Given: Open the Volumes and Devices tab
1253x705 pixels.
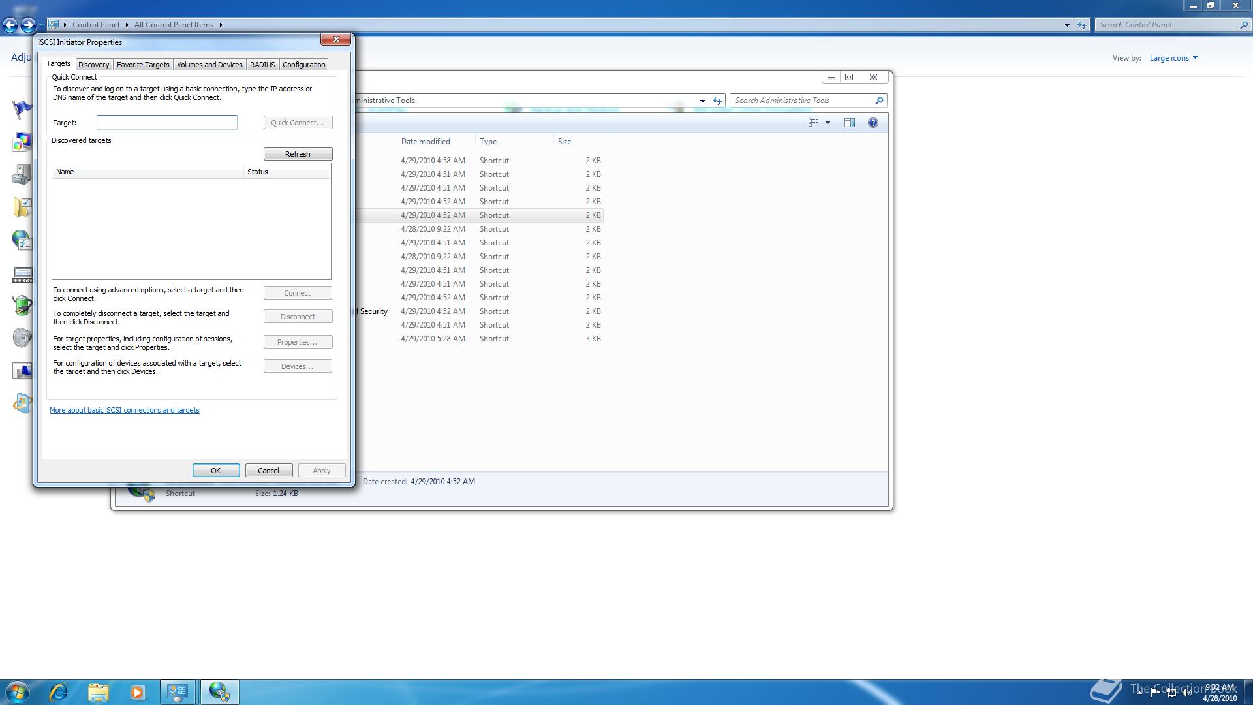Looking at the screenshot, I should coord(209,65).
